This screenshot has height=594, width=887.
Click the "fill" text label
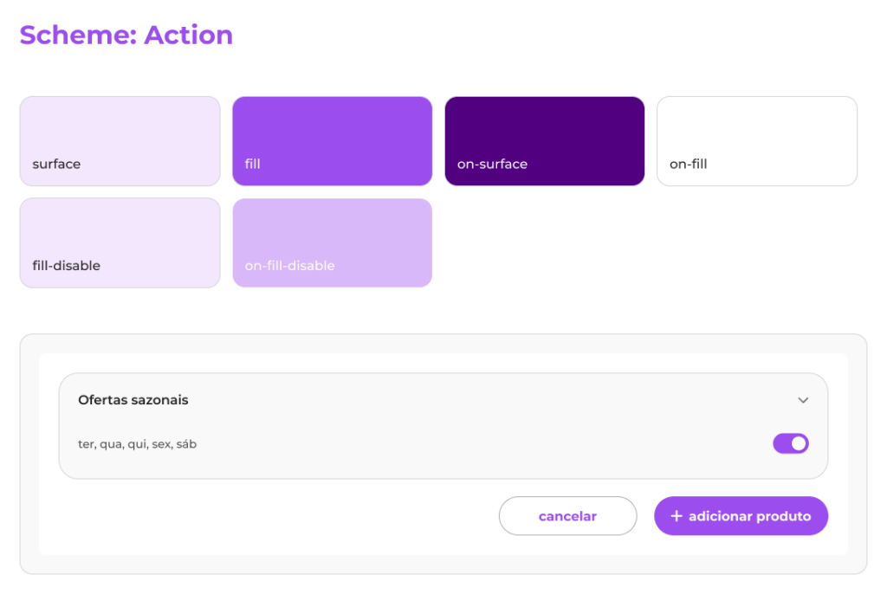252,164
